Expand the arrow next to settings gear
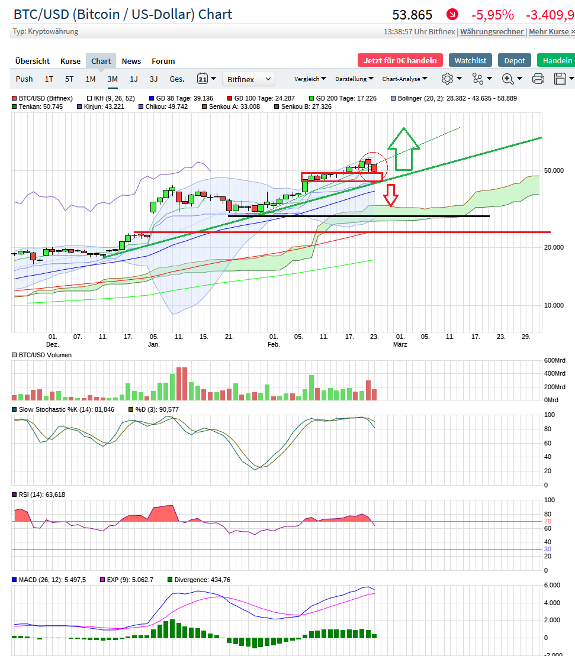The image size is (575, 656). pos(459,79)
